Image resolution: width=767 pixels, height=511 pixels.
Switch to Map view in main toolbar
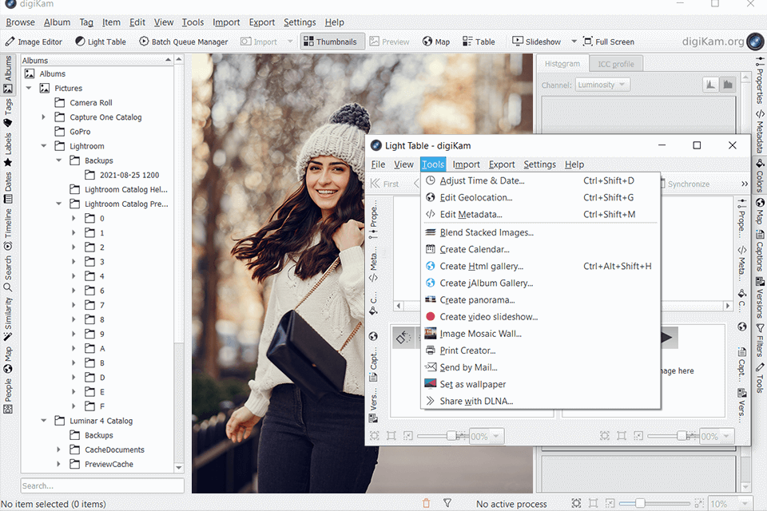[x=435, y=42]
